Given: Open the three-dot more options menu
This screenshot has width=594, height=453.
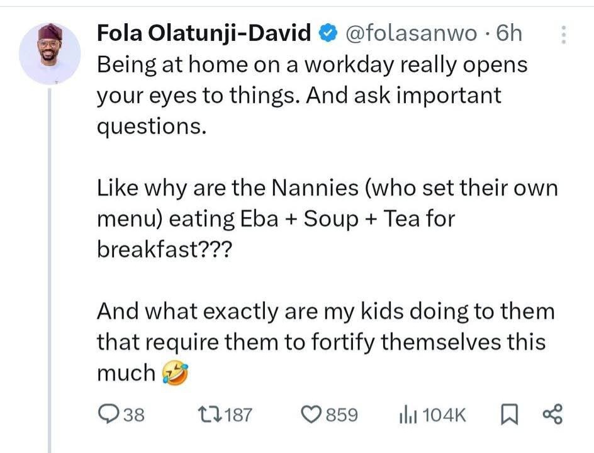Looking at the screenshot, I should (564, 35).
